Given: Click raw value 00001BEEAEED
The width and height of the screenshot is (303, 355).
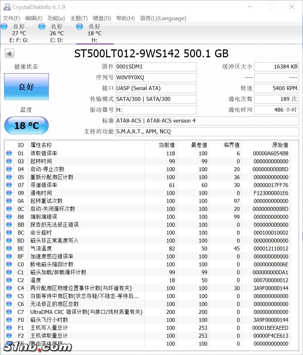Looking at the screenshot, I should click(271, 328).
